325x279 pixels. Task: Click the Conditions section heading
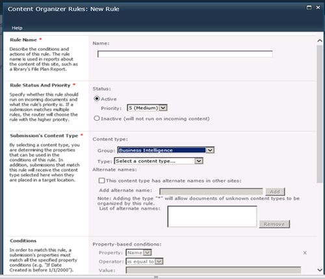point(23,241)
